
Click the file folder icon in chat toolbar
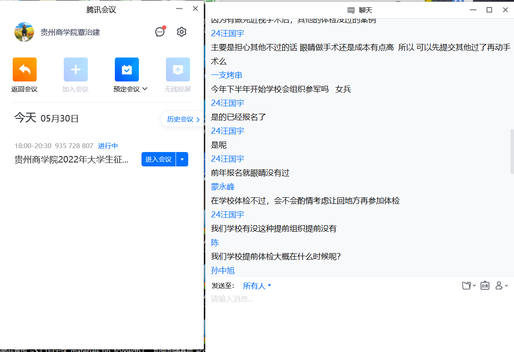point(466,286)
